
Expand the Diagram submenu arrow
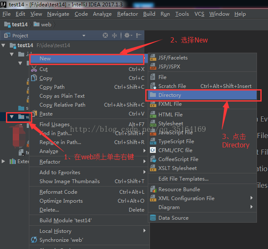(251, 207)
